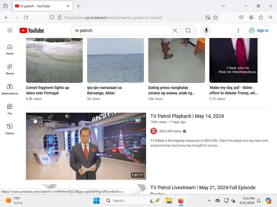Viewport: 277px width, 207px height.
Task: Open Comet fragment lights up skies video title
Action: (x=48, y=90)
